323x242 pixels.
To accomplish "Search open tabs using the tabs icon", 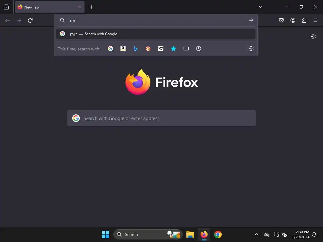I will [x=186, y=49].
